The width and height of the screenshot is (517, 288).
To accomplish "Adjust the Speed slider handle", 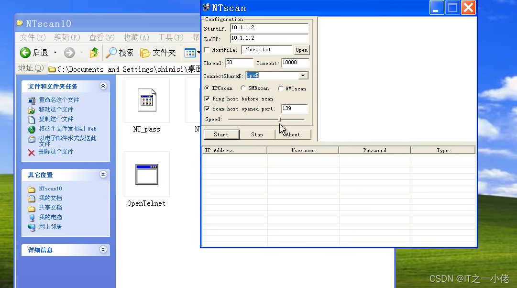I will (280, 119).
